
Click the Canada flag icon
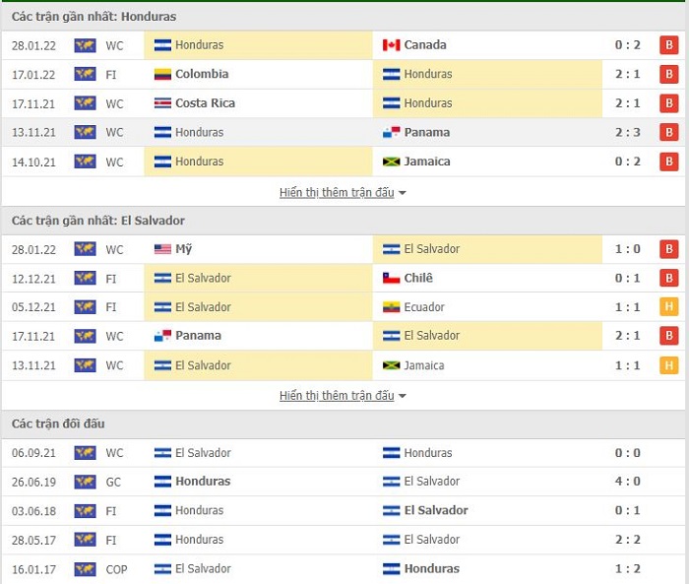click(x=391, y=45)
